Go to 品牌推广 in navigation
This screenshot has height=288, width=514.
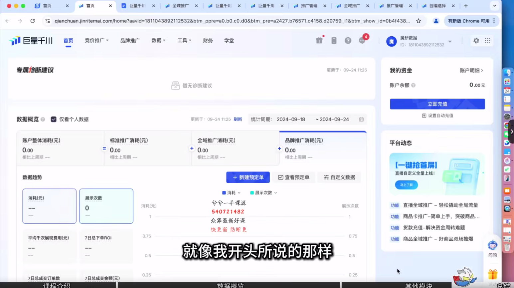(x=130, y=41)
